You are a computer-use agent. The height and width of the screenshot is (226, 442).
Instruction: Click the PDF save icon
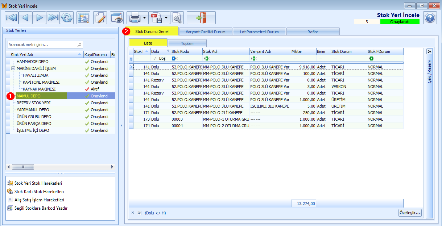click(x=156, y=17)
